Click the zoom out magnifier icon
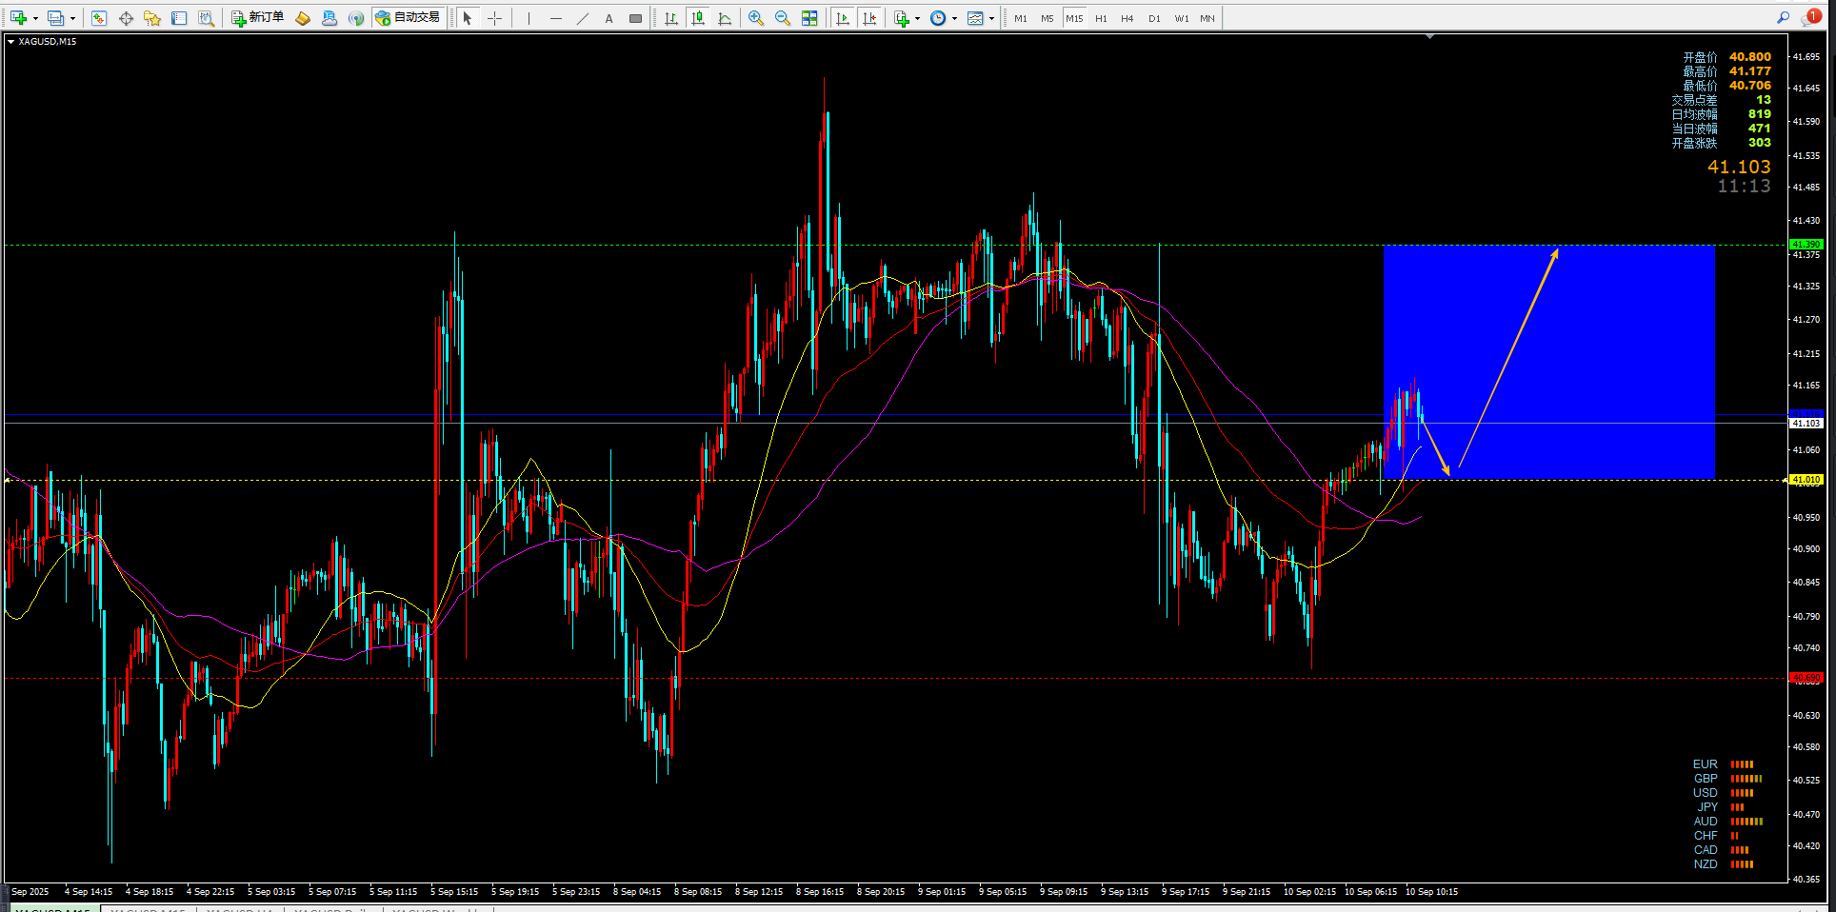Screen dimensions: 1836x912 point(783,18)
